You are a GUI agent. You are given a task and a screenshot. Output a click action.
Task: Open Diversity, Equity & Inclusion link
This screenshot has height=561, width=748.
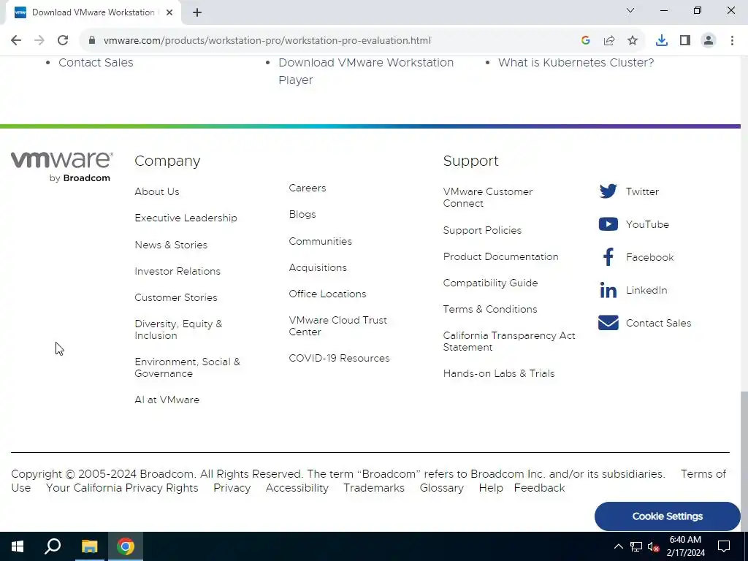point(178,329)
